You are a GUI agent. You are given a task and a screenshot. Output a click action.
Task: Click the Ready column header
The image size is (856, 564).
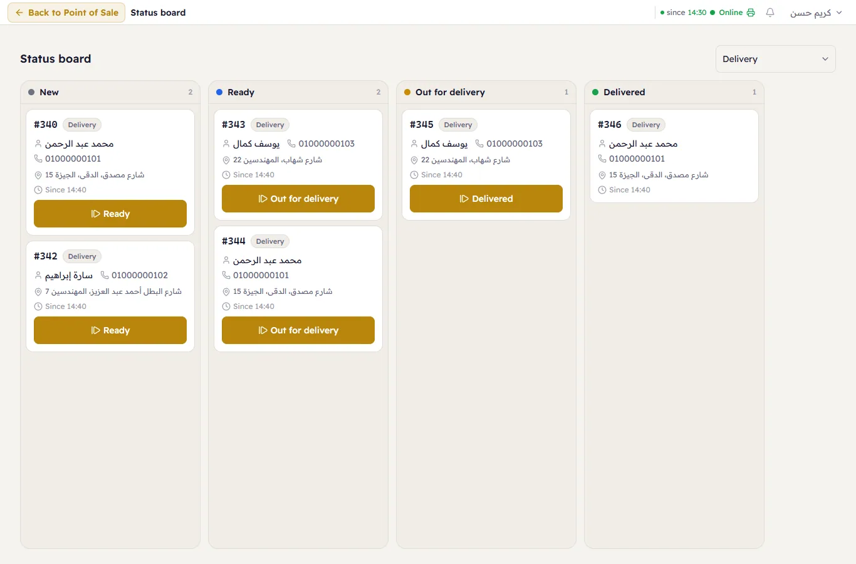[298, 92]
